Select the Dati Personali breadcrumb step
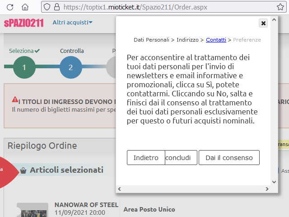 151,40
